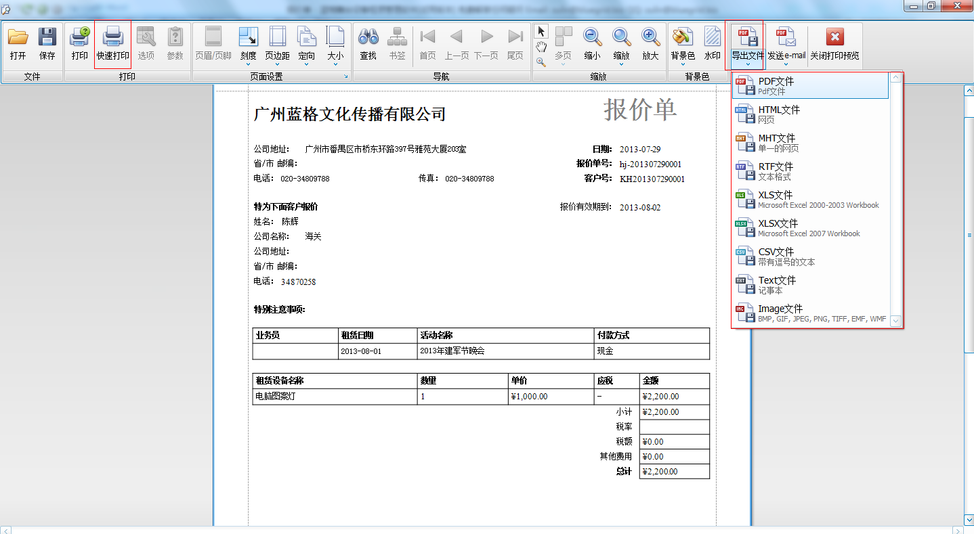The width and height of the screenshot is (974, 534).
Task: Click the 报价单 title text
Action: click(640, 110)
